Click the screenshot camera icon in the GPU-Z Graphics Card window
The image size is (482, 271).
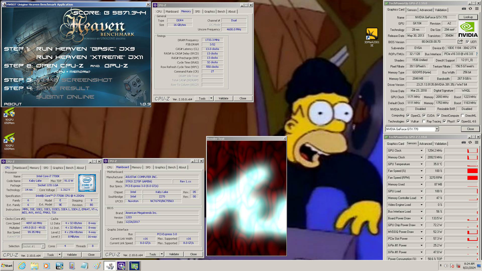(x=464, y=9)
